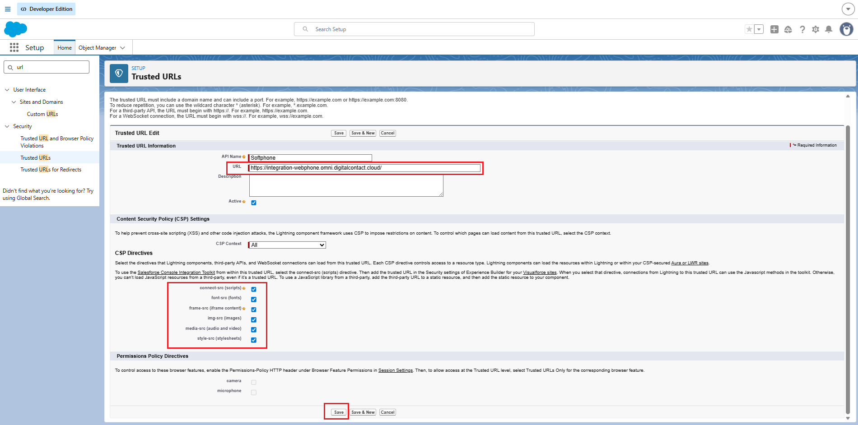Open Trusted URLs for Redirects
This screenshot has width=858, height=425.
51,170
